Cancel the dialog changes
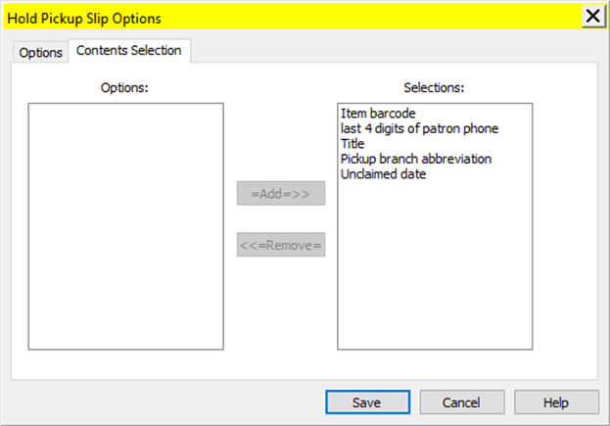The width and height of the screenshot is (610, 426). 461,402
